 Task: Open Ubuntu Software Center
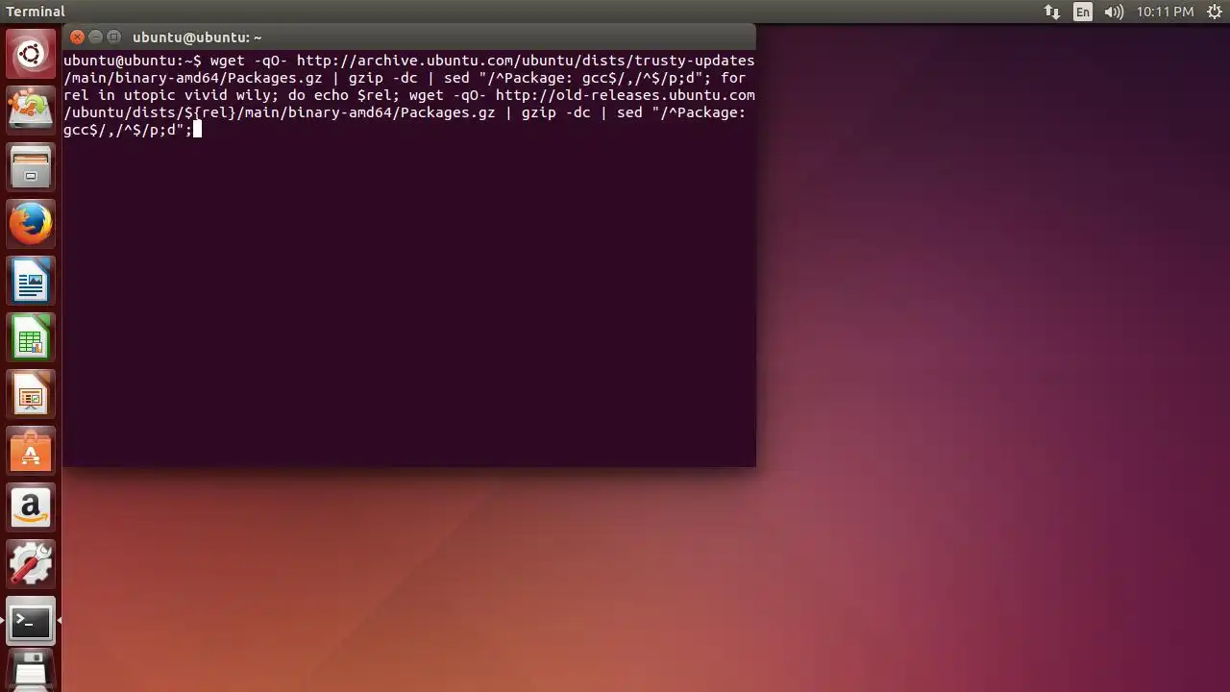point(31,452)
